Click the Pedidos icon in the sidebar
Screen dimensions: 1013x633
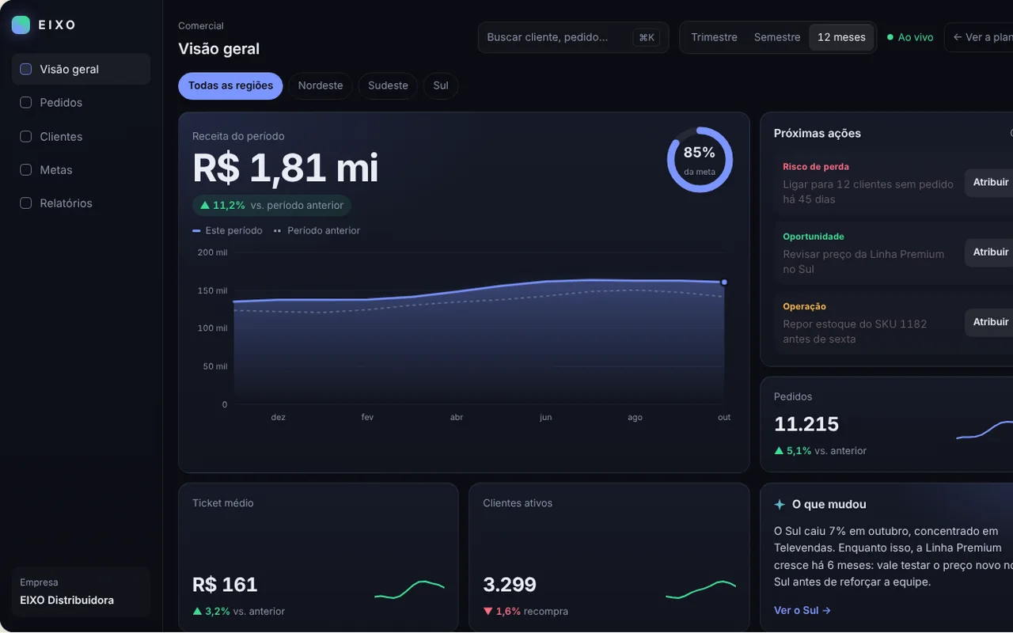pos(25,103)
